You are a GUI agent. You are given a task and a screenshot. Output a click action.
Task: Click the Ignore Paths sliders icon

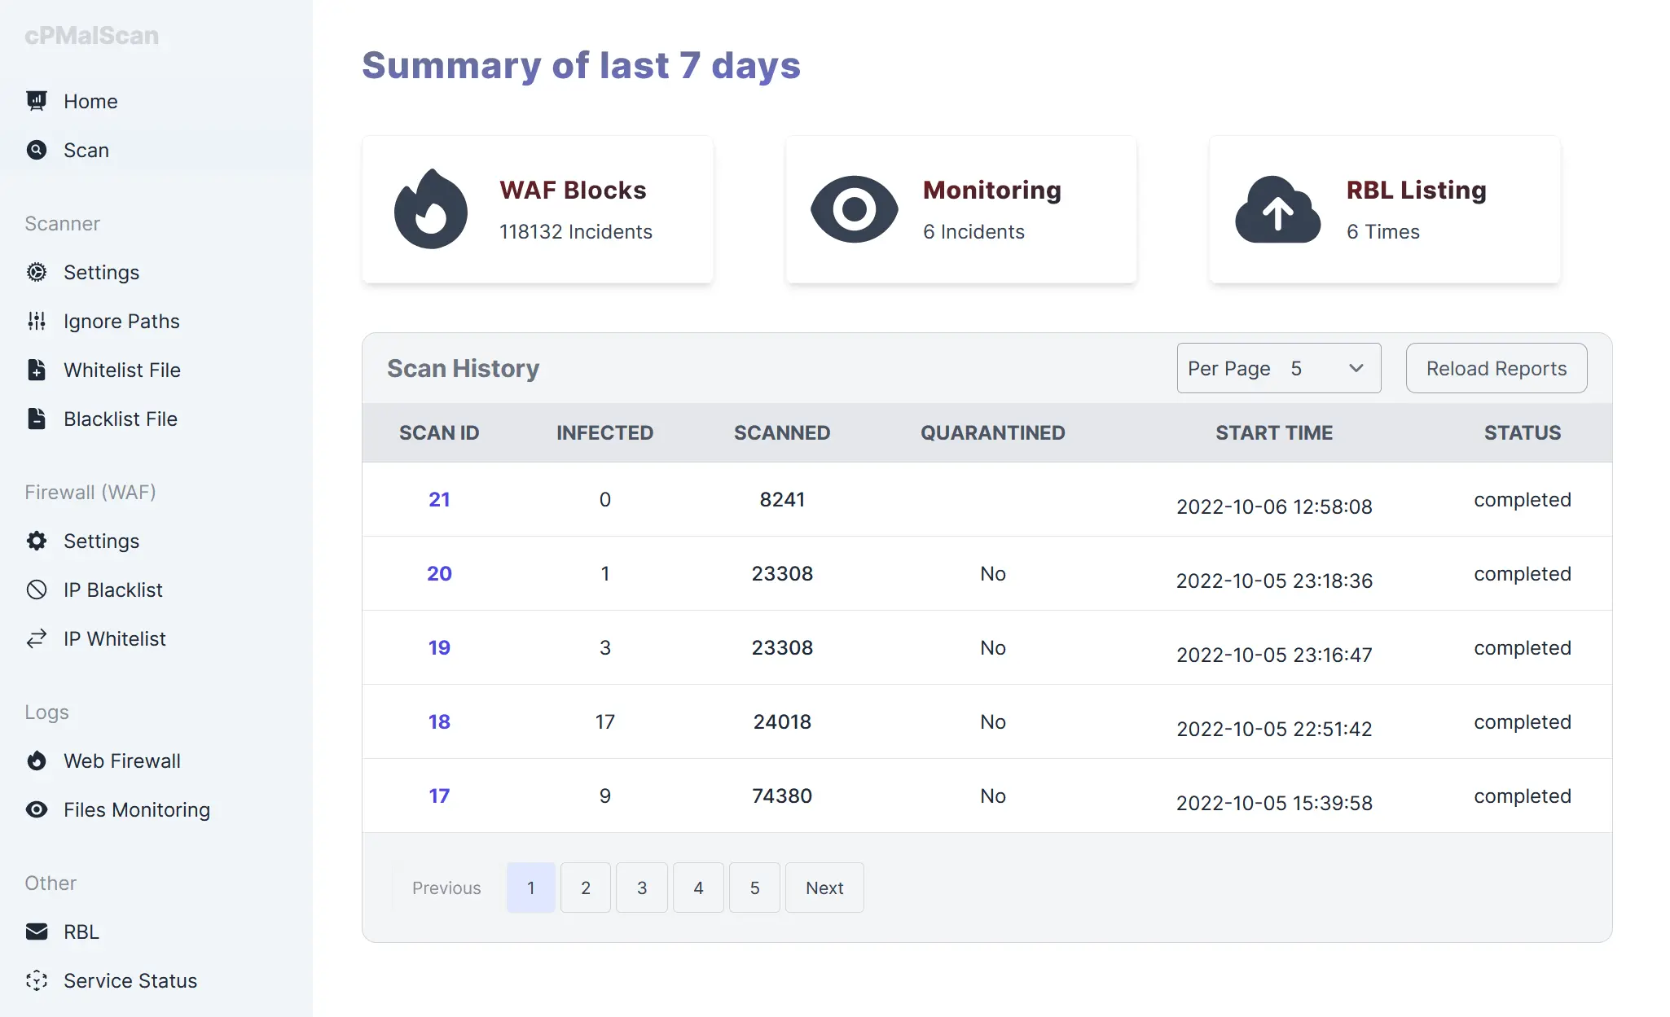tap(37, 321)
